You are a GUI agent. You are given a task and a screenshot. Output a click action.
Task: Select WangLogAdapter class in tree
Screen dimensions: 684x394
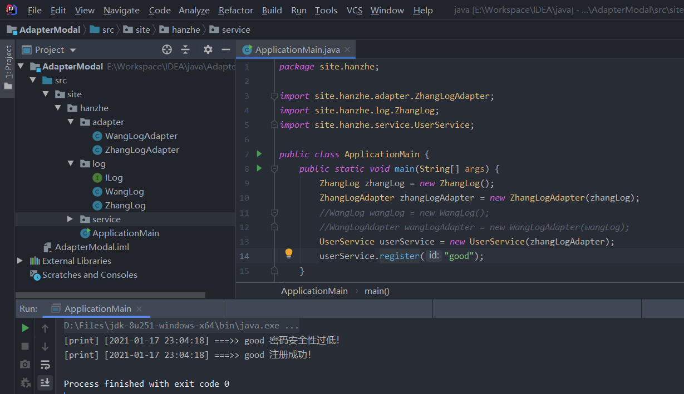click(141, 136)
